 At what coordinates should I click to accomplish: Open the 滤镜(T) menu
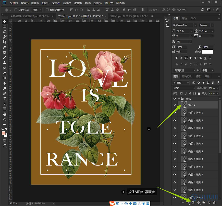pyautogui.click(x=78, y=3)
